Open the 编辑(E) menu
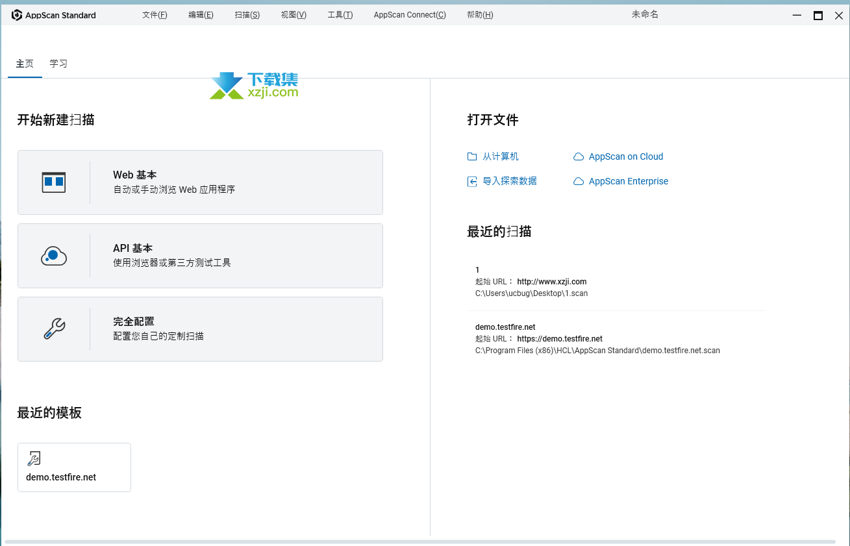This screenshot has height=546, width=850. pyautogui.click(x=201, y=15)
